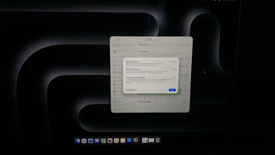Open Notes from the Dock
275x155 pixels.
coord(123,141)
